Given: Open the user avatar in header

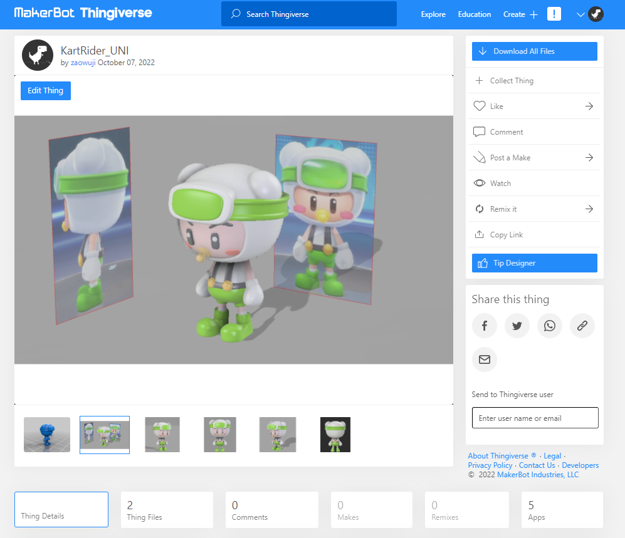Looking at the screenshot, I should 596,14.
